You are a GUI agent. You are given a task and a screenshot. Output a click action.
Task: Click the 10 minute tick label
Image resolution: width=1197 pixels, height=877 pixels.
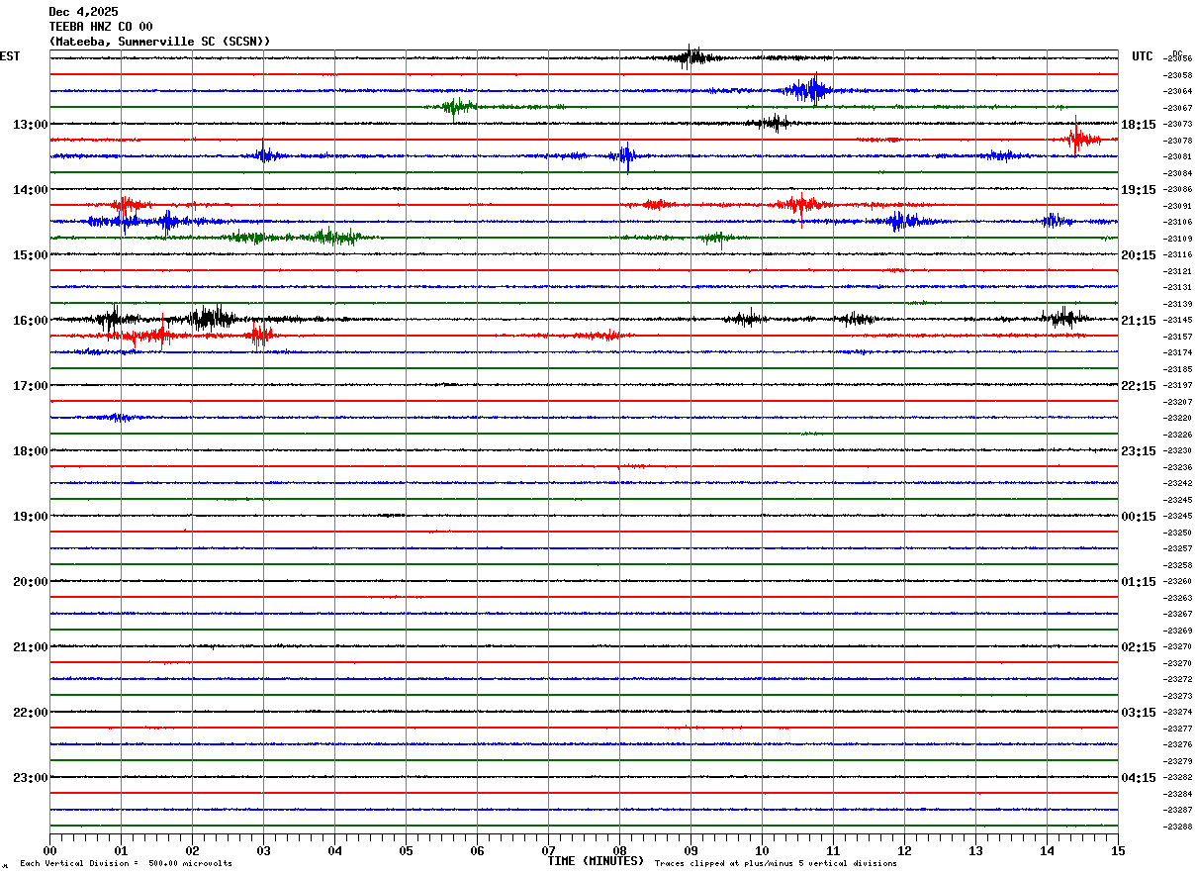click(762, 851)
